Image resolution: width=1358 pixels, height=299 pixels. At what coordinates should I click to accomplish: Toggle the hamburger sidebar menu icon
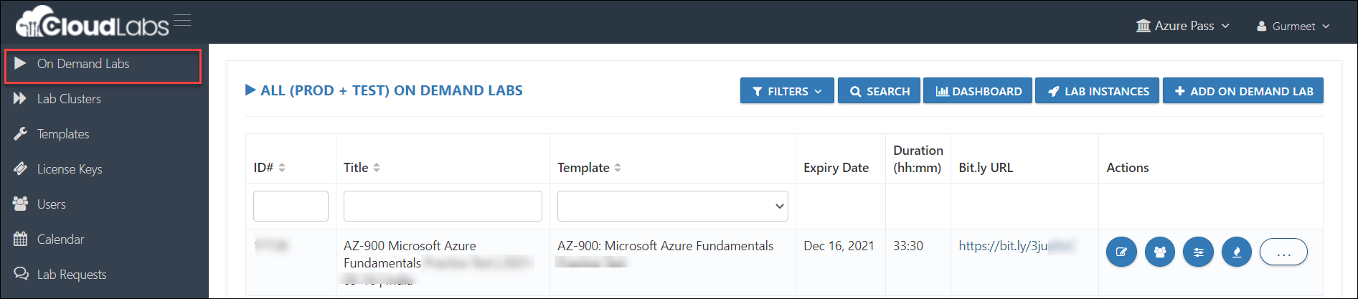click(x=182, y=20)
